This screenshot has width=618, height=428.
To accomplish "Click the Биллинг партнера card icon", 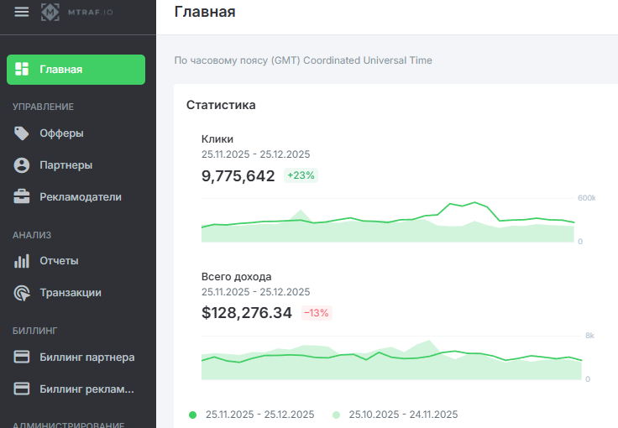I will point(23,357).
